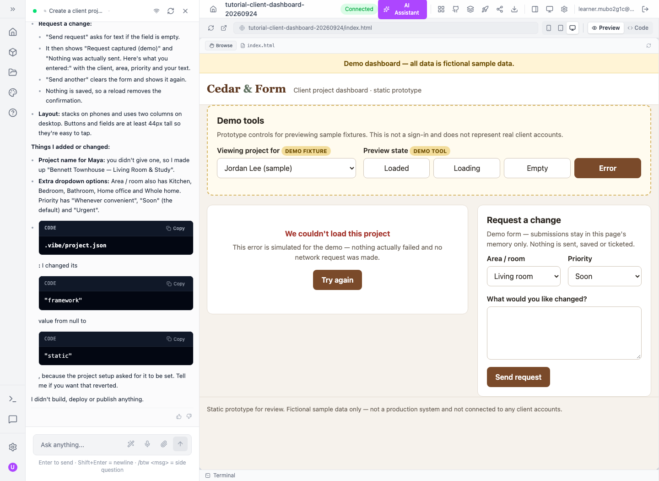The height and width of the screenshot is (481, 659).
Task: Open the folder icon in the left sidebar
Action: [13, 72]
